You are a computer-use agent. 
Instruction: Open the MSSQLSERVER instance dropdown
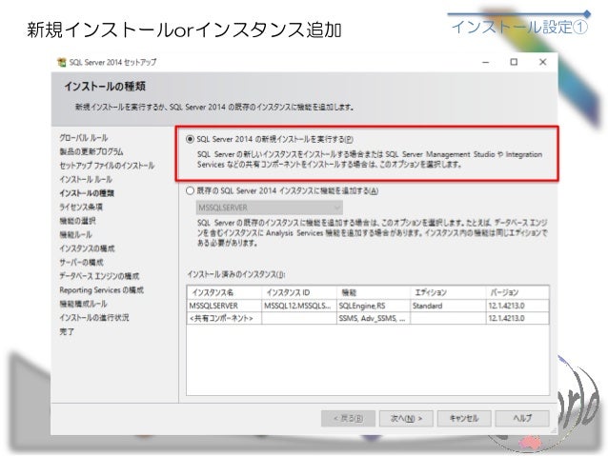click(x=269, y=208)
